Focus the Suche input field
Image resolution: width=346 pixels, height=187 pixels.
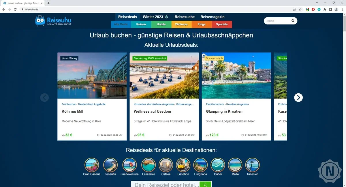[x=277, y=21]
